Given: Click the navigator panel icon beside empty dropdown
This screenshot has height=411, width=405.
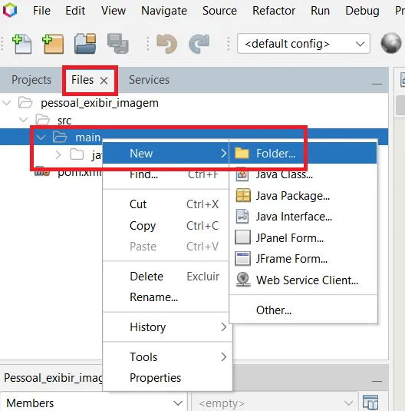Looking at the screenshot, I should click(370, 403).
